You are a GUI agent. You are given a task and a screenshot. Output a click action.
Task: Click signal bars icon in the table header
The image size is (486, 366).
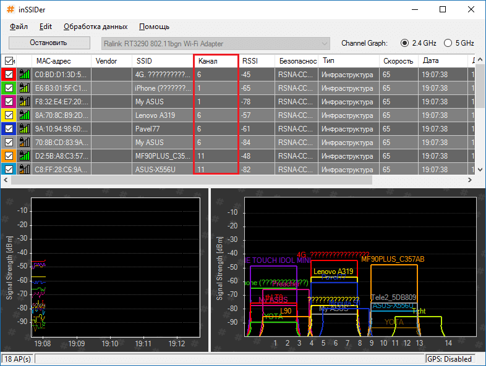(x=25, y=61)
